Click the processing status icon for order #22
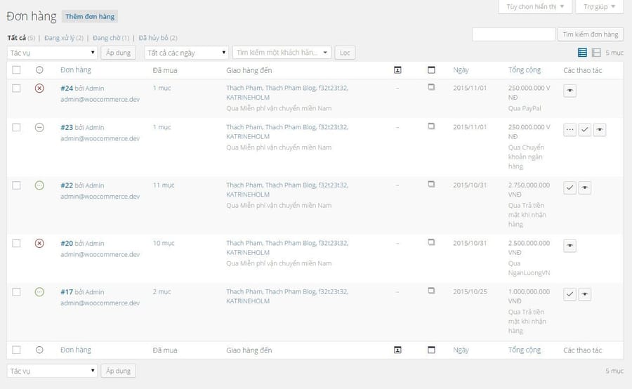The height and width of the screenshot is (389, 632). pyautogui.click(x=39, y=185)
